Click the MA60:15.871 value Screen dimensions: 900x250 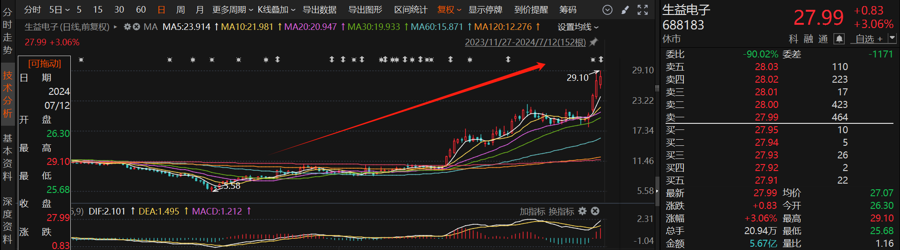click(x=437, y=27)
